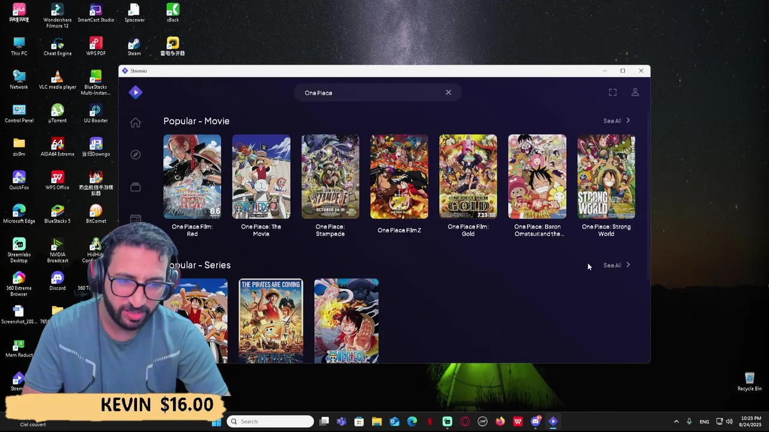Open QuickFox desktop icon
This screenshot has width=769, height=432.
click(19, 181)
